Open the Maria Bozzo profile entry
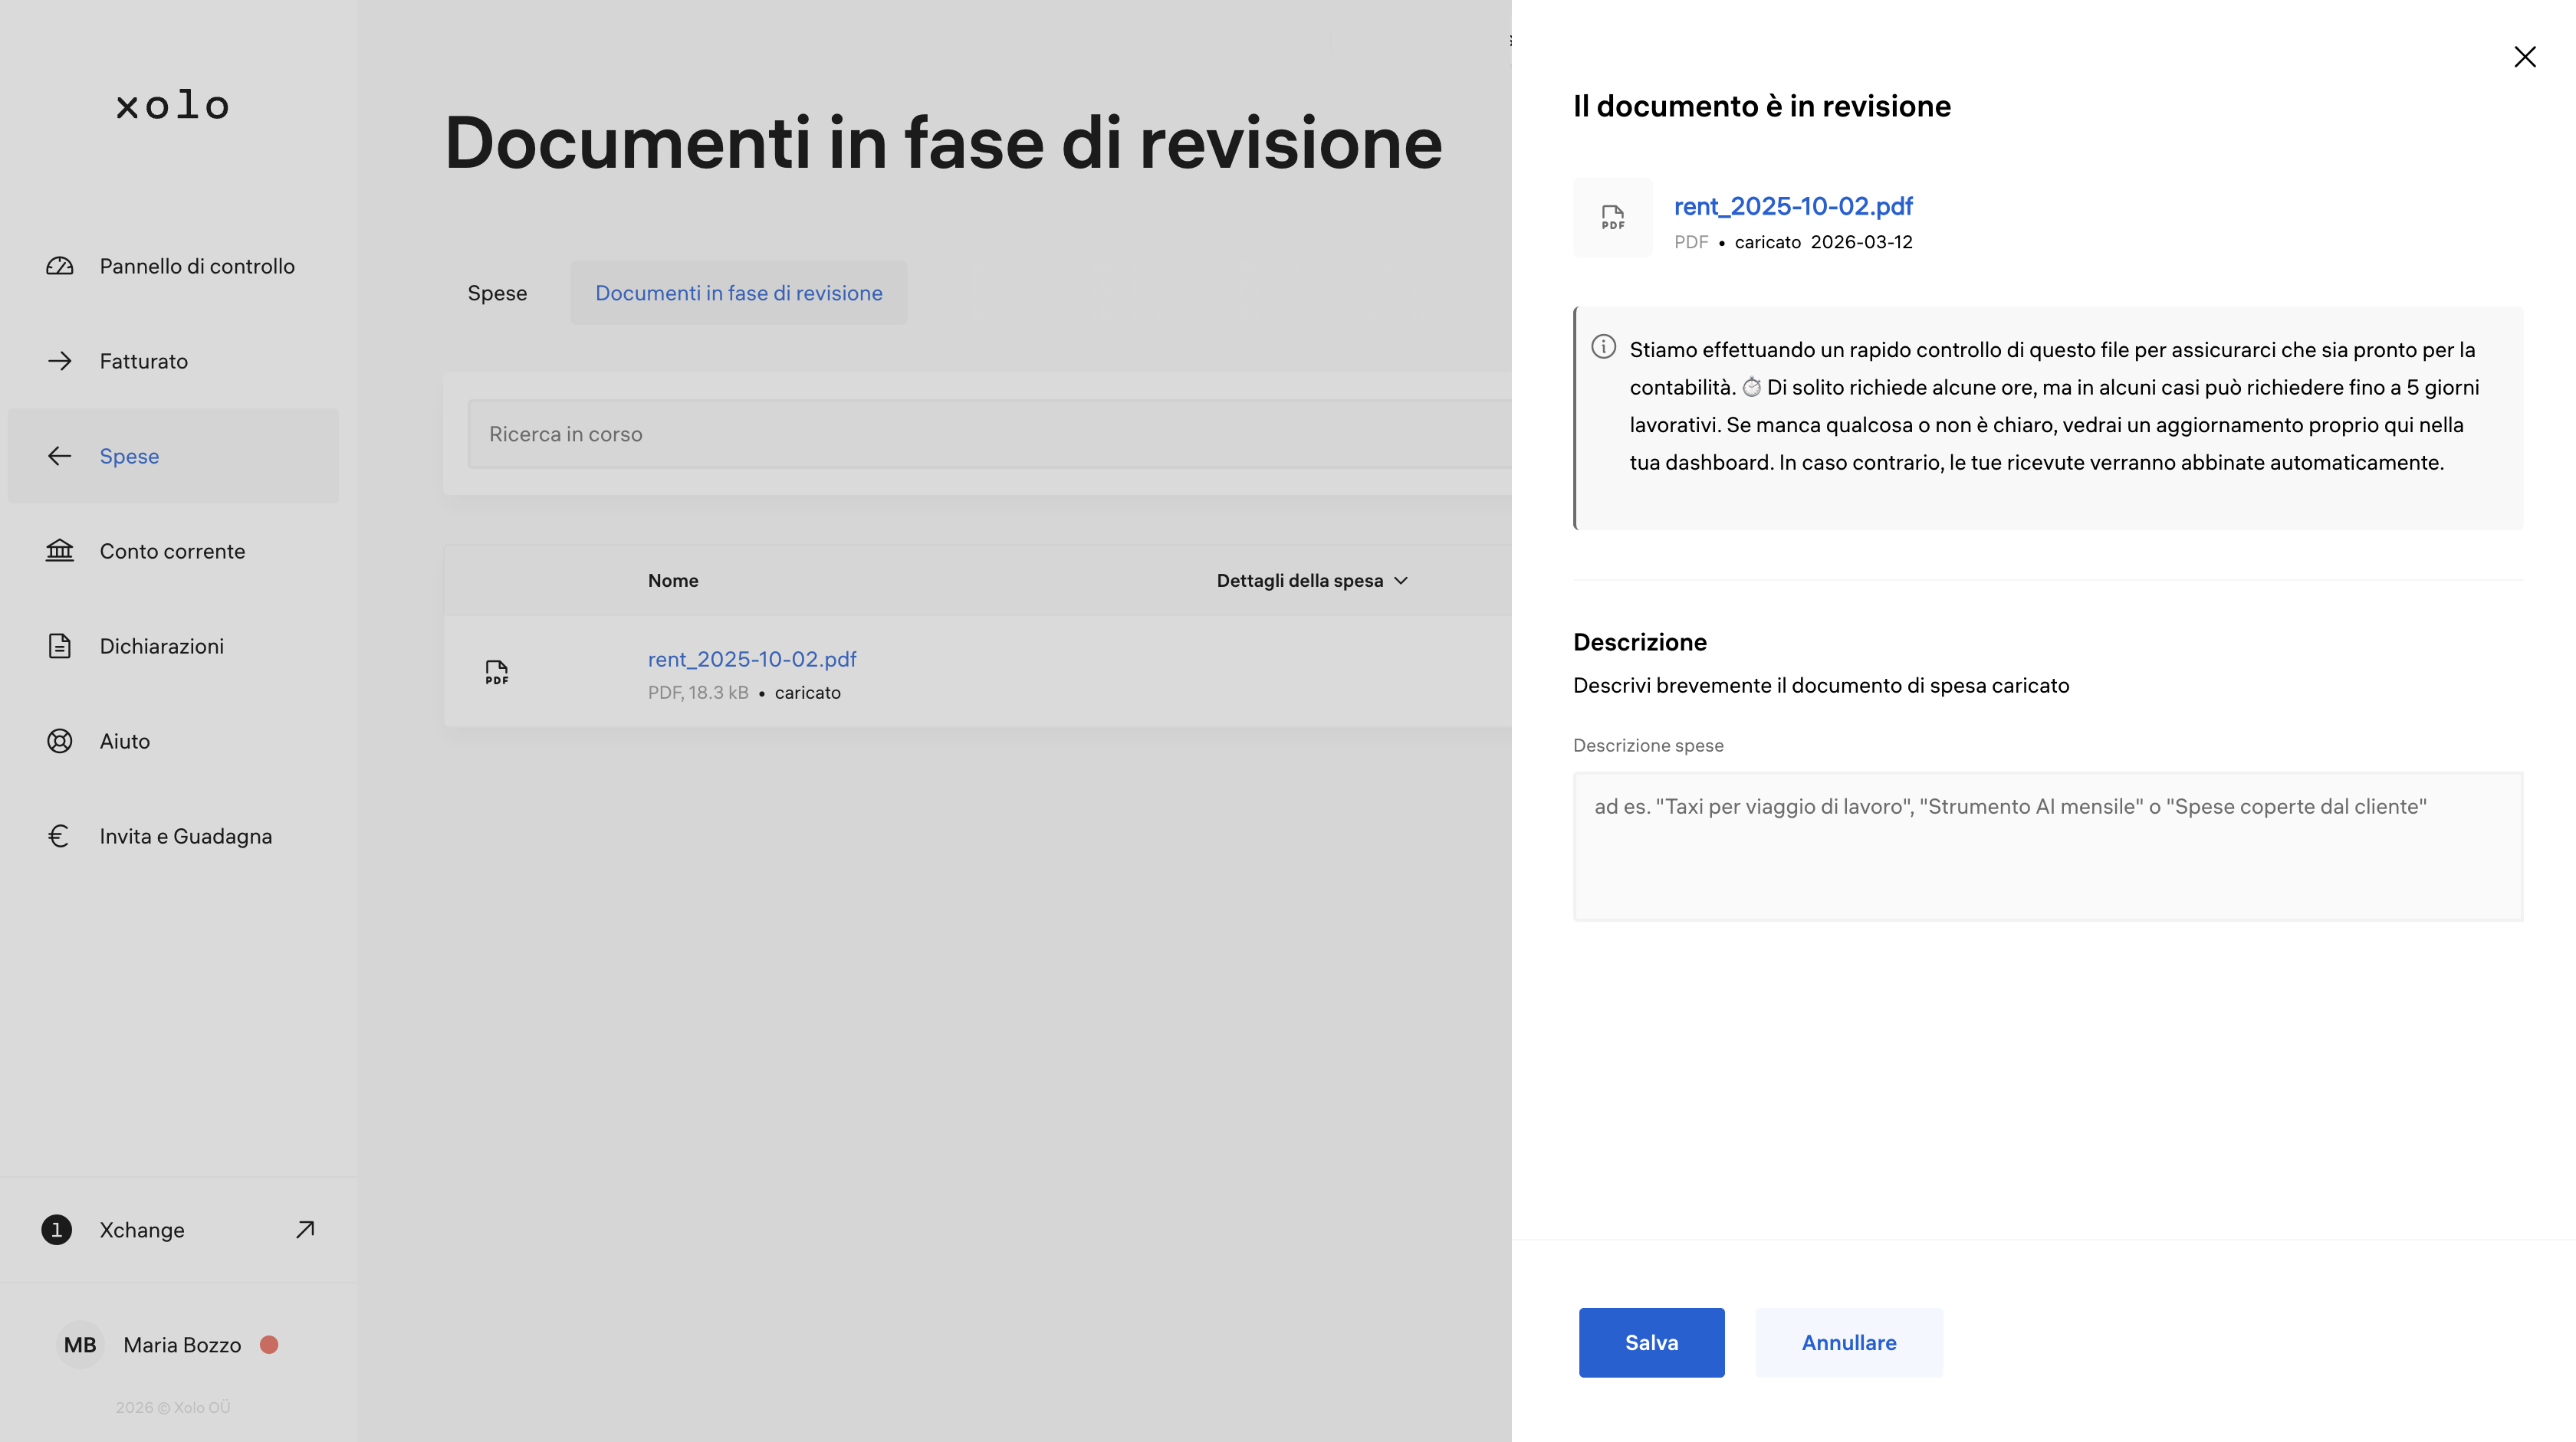Screen dimensions: 2576x1442 pyautogui.click(x=181, y=1344)
